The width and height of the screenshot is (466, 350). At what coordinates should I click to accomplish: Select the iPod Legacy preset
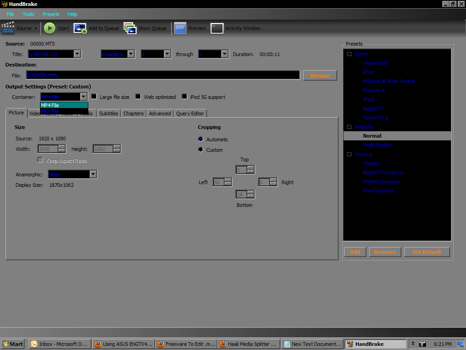tap(378, 190)
